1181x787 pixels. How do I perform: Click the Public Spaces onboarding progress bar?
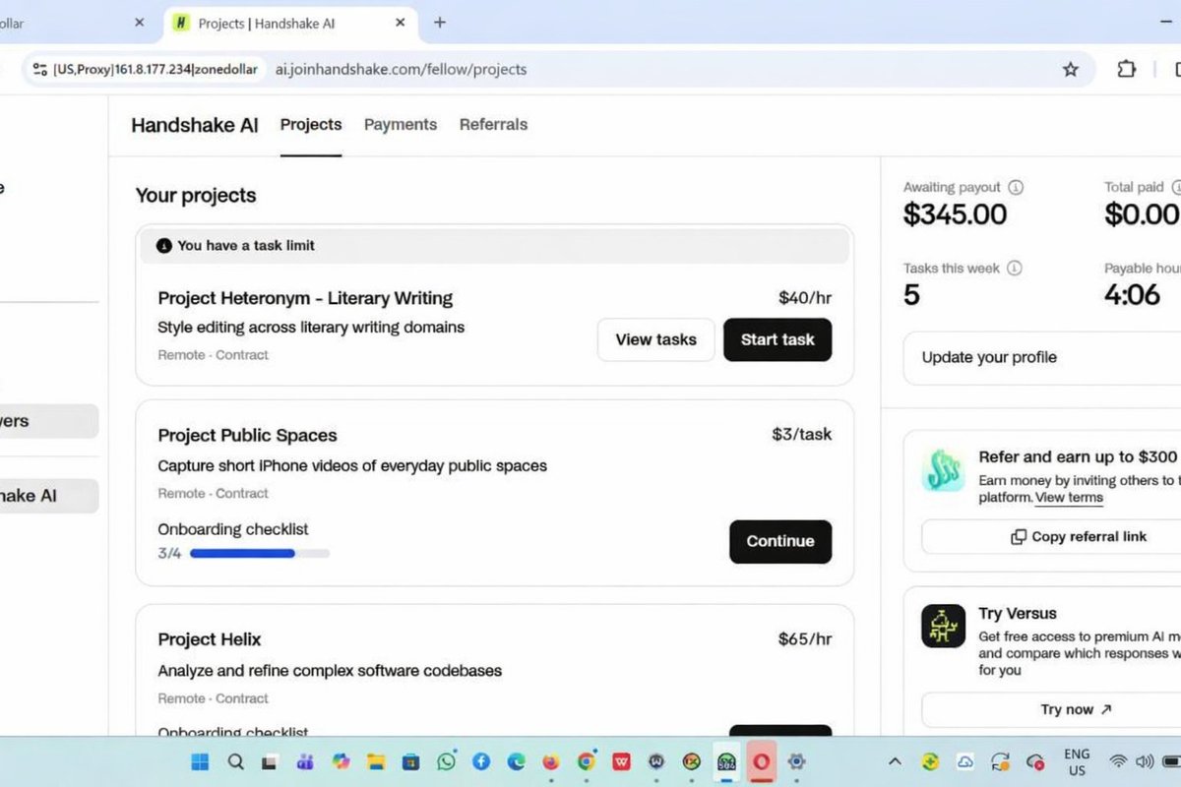click(x=259, y=554)
